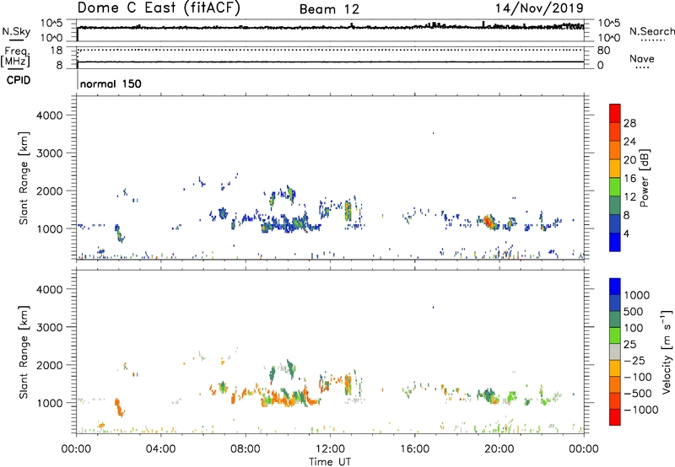Select the blue top segment of velocity colorbar
The width and height of the screenshot is (675, 467).
[x=615, y=287]
